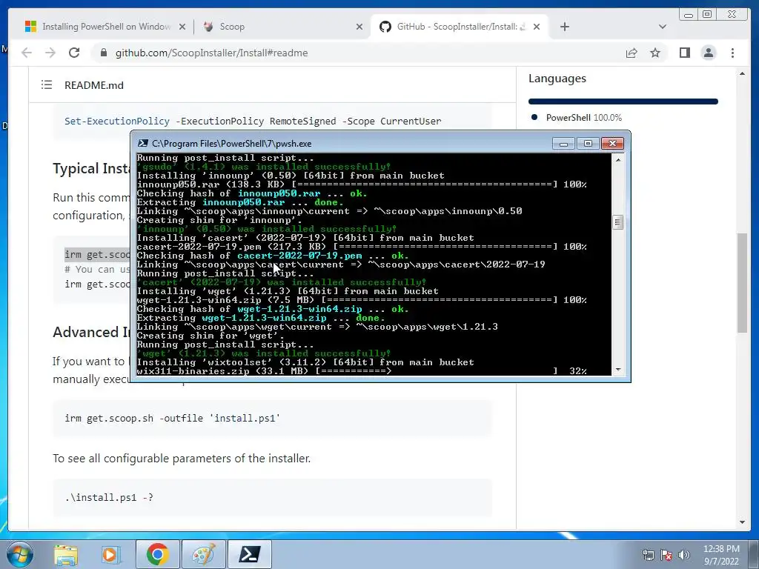Screen dimensions: 759x569
Task: Click the page scrollbar down arrow
Action: 742,522
